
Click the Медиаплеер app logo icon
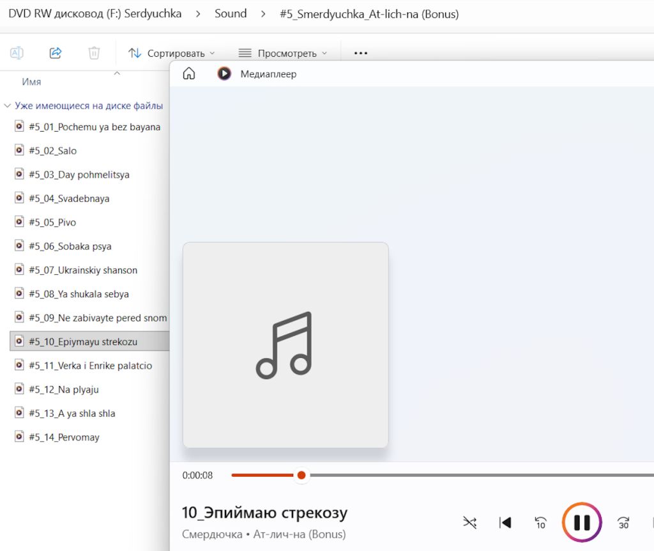(x=224, y=74)
